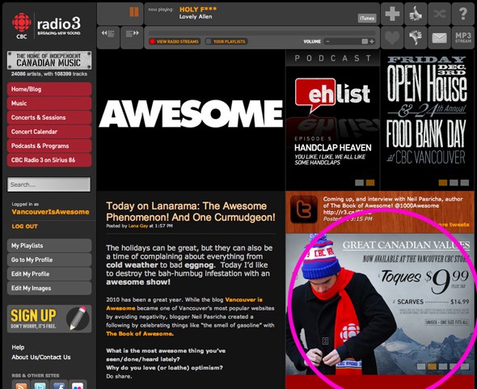Open Edit My Images
The image size is (477, 389).
click(x=49, y=288)
